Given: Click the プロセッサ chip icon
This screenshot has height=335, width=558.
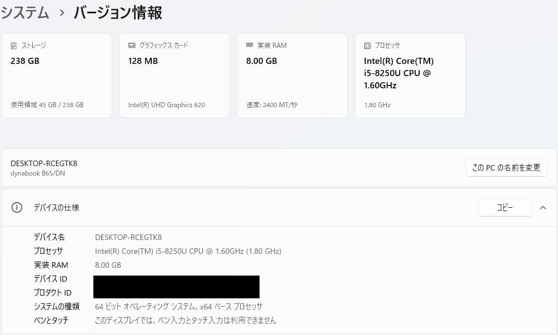Looking at the screenshot, I should tap(368, 45).
